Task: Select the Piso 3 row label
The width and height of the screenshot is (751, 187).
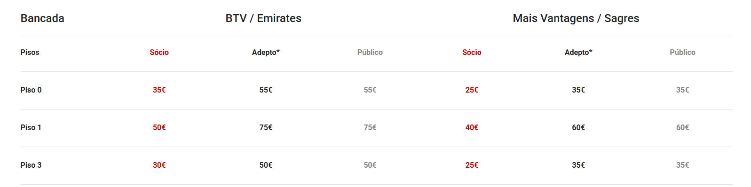Action: pyautogui.click(x=31, y=165)
